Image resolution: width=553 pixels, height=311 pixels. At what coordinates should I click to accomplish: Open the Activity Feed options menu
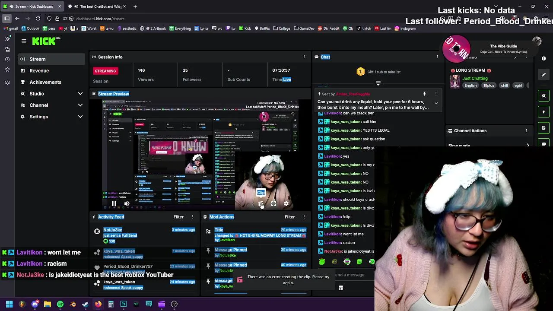pyautogui.click(x=193, y=217)
